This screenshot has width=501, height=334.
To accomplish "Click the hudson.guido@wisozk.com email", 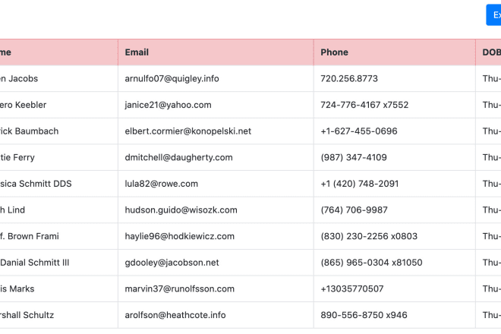I will pyautogui.click(x=181, y=210).
